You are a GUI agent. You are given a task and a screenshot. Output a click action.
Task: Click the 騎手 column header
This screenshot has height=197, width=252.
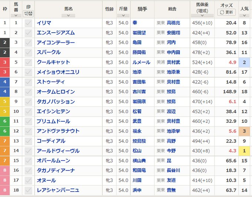pos(142,9)
